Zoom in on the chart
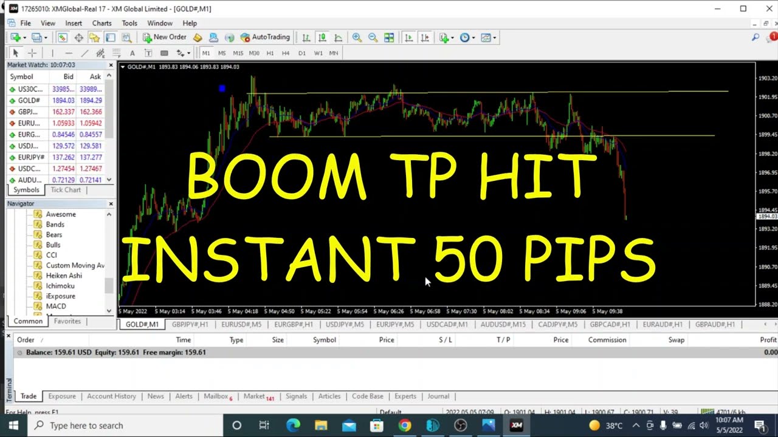The width and height of the screenshot is (778, 437). (357, 38)
